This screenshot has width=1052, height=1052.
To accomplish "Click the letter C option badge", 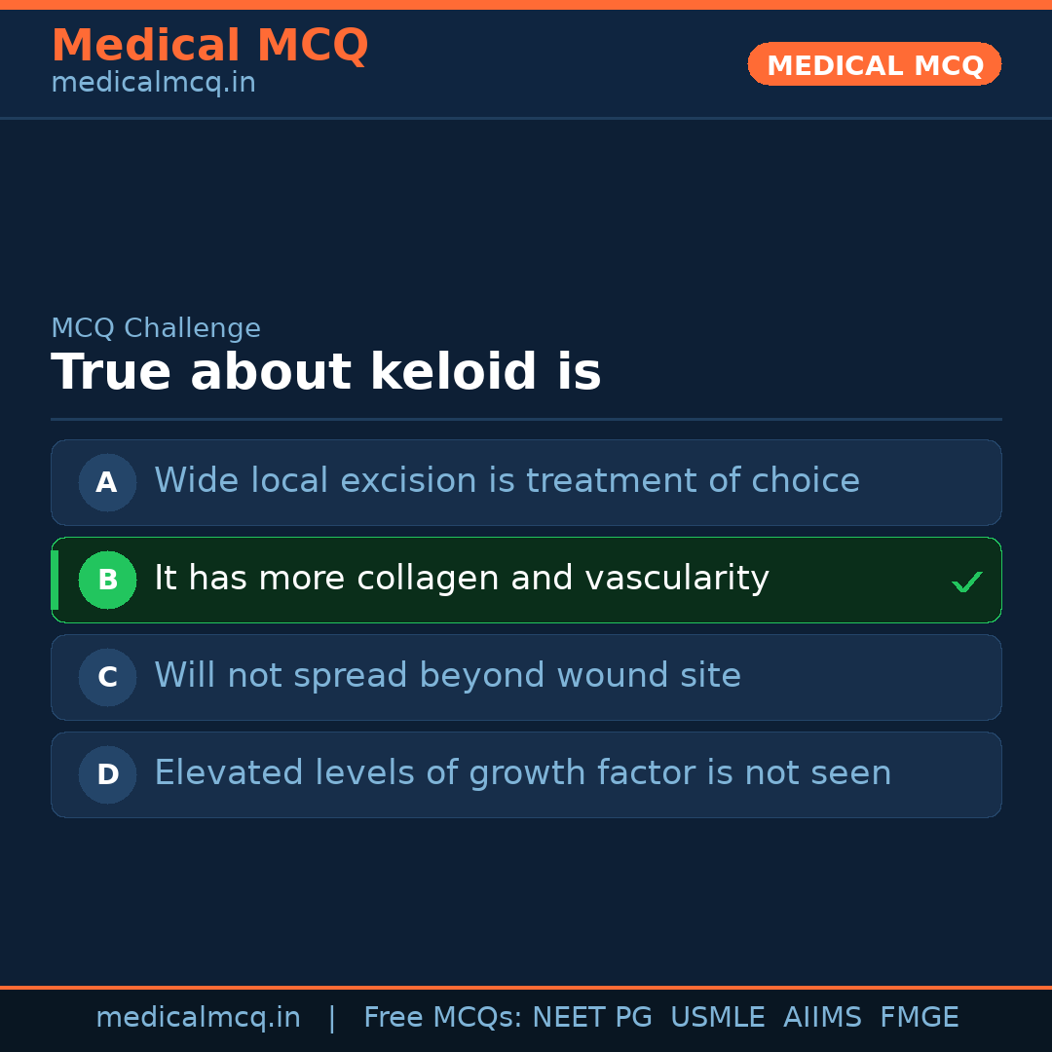I will click(107, 677).
